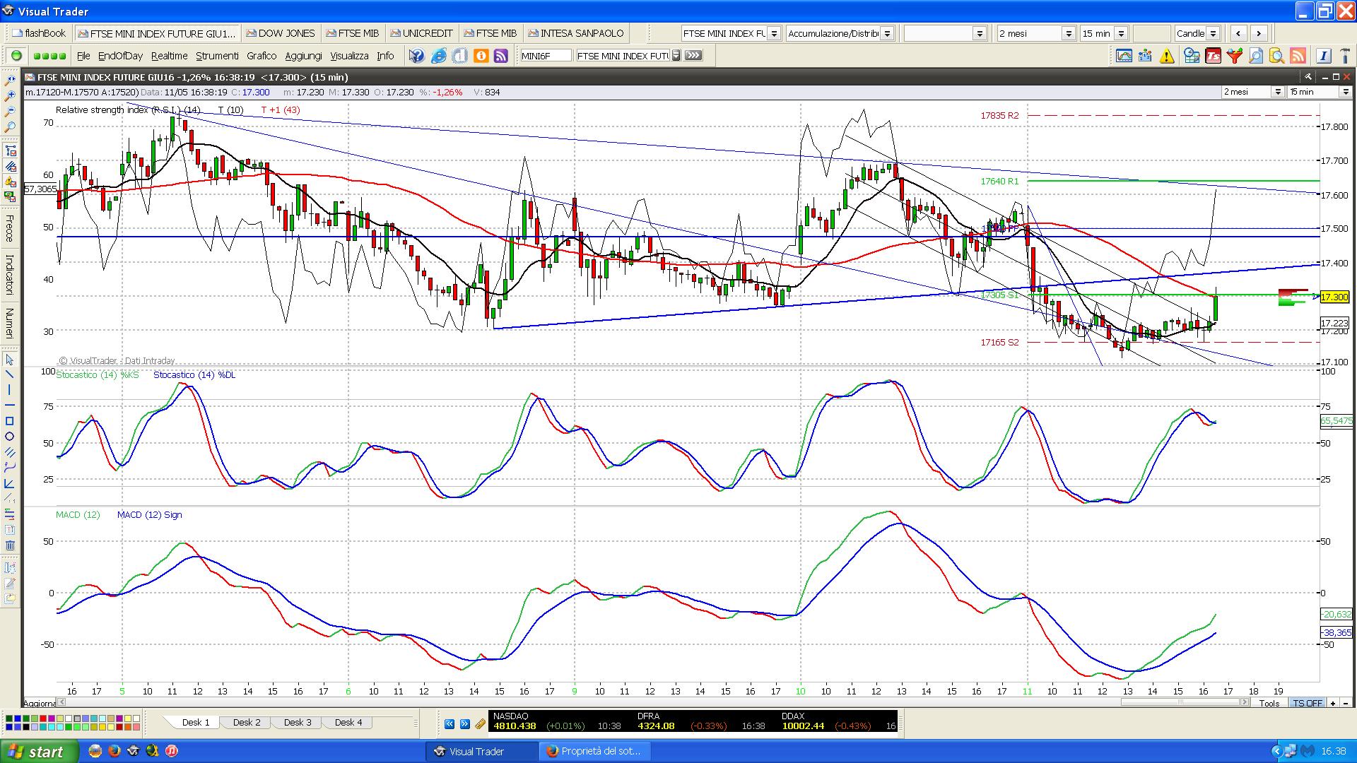Expand the 2 mesi period dropdown in top toolbar

pos(1069,33)
